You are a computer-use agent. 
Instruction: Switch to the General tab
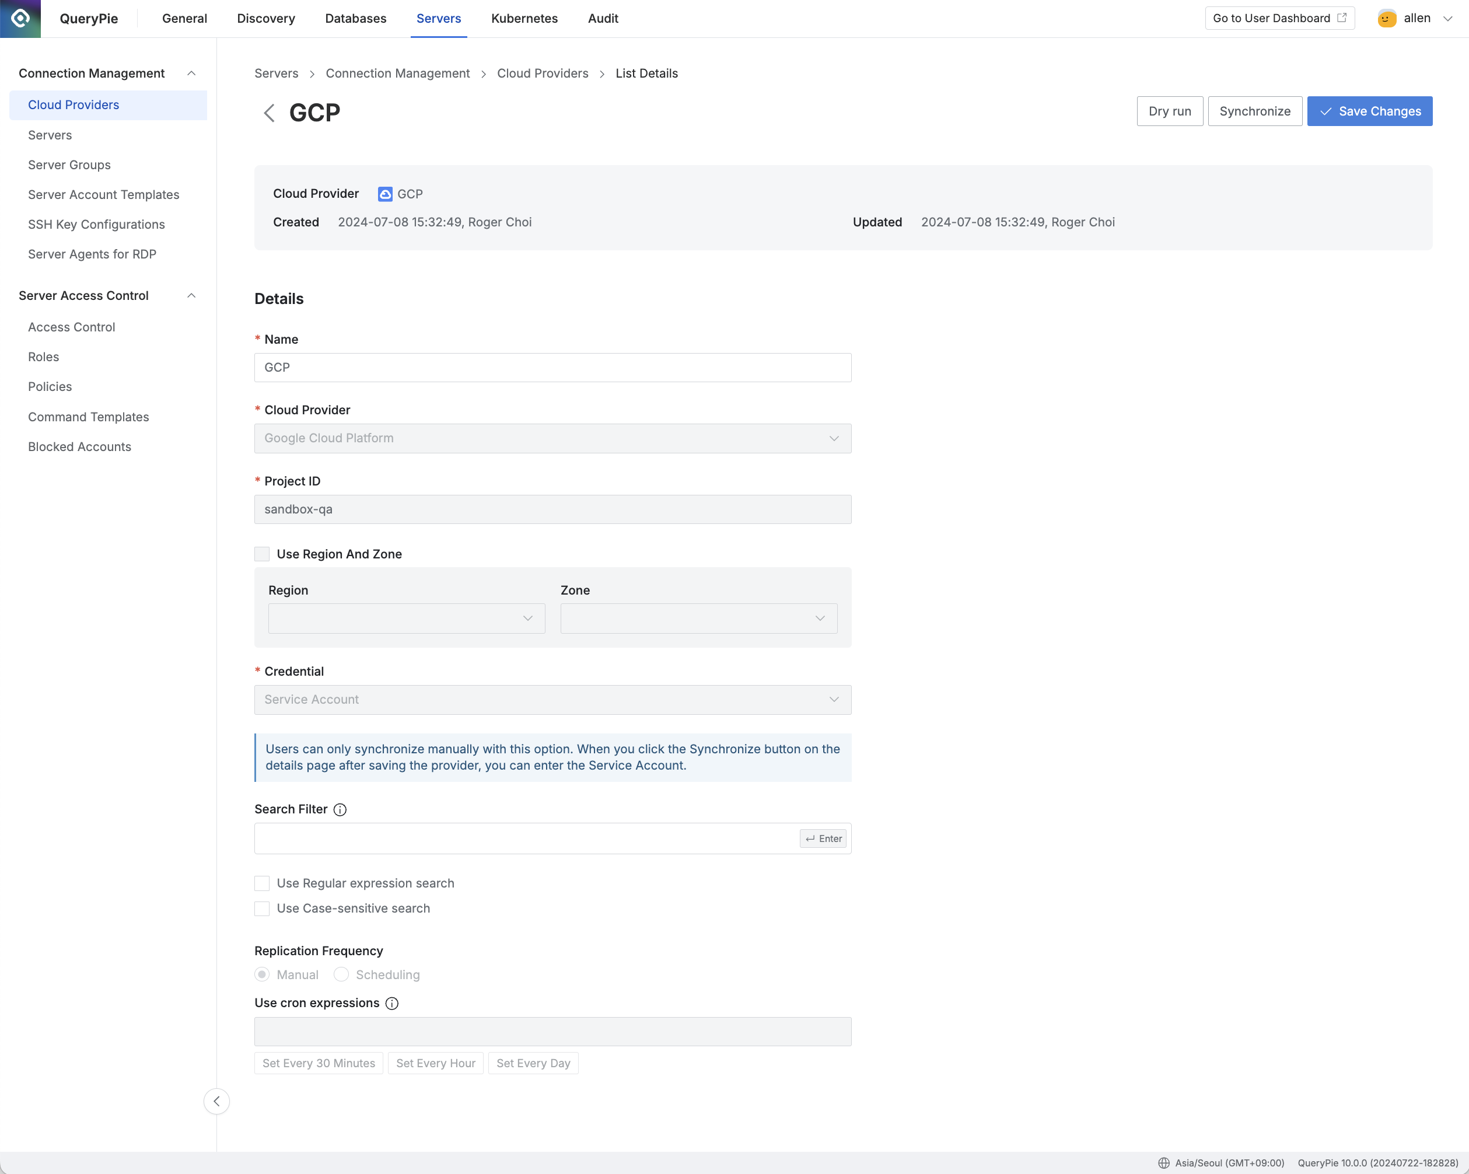pyautogui.click(x=185, y=19)
